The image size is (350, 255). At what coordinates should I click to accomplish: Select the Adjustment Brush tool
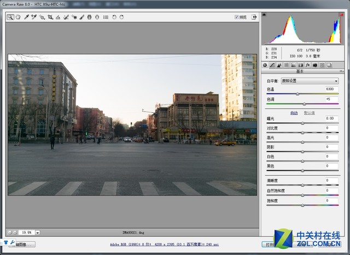coord(81,17)
